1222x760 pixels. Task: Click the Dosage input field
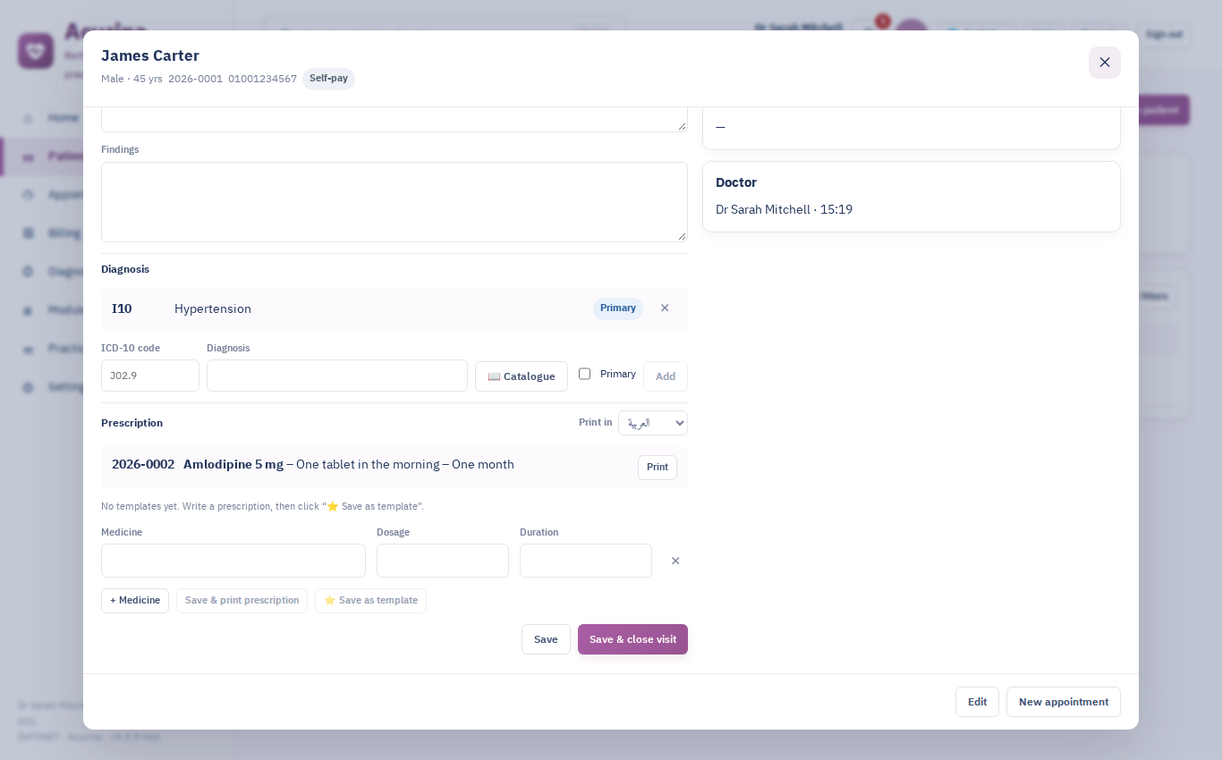[443, 561]
